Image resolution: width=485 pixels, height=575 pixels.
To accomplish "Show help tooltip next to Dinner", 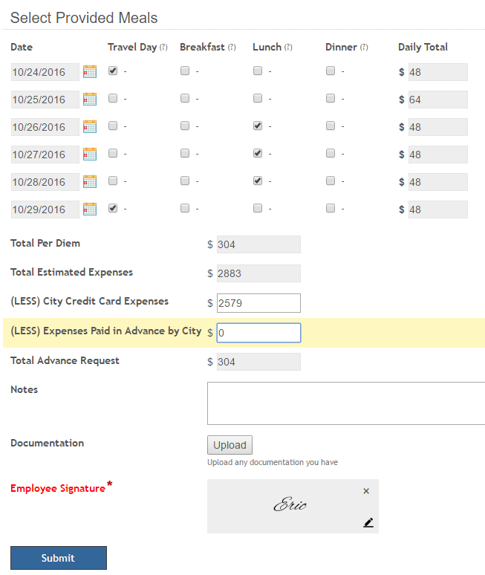I will point(364,48).
